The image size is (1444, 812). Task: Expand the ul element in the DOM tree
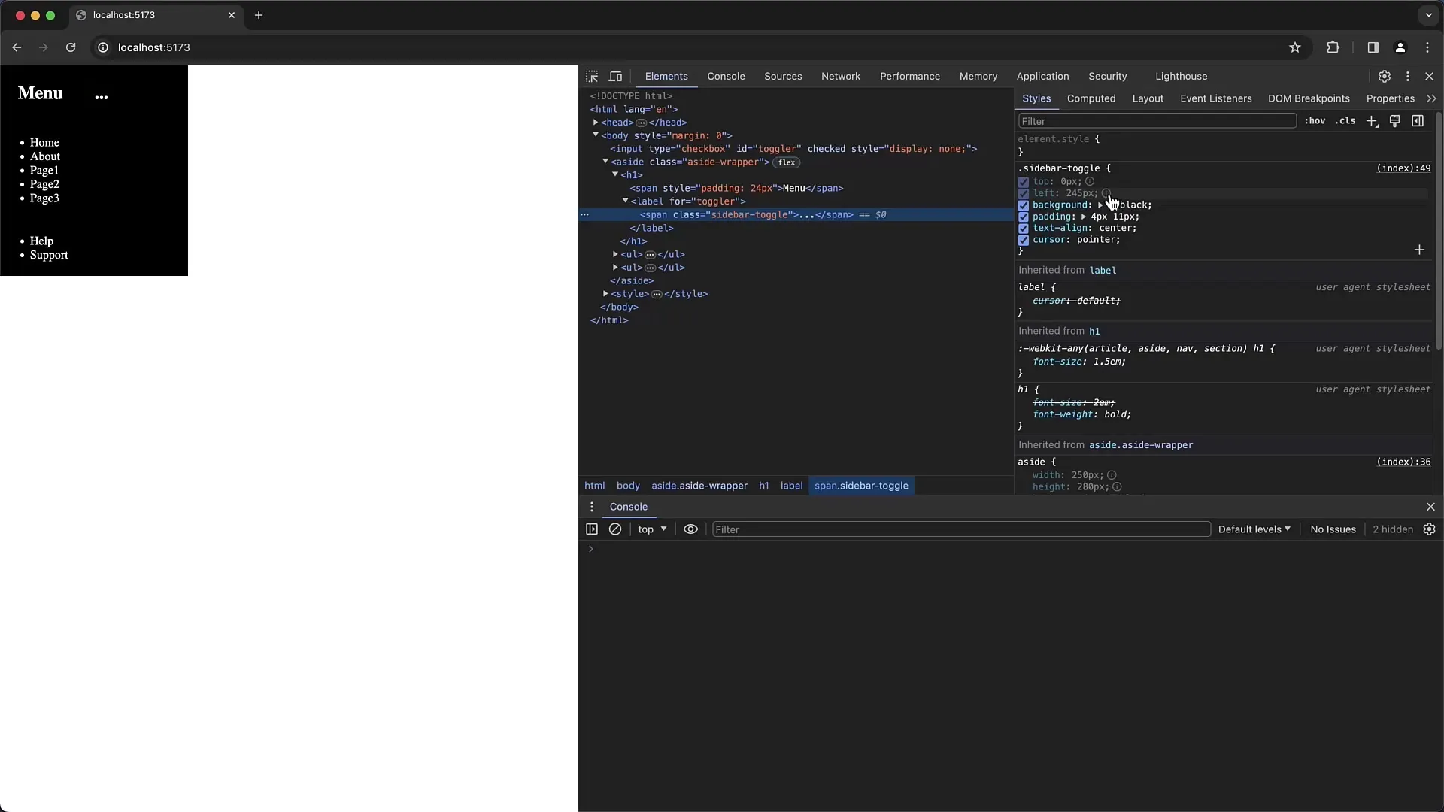pos(616,254)
